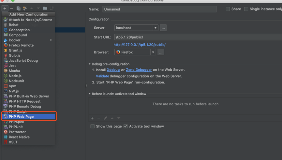Select XSLT configuration type
The height and width of the screenshot is (160, 282).
coord(28,142)
